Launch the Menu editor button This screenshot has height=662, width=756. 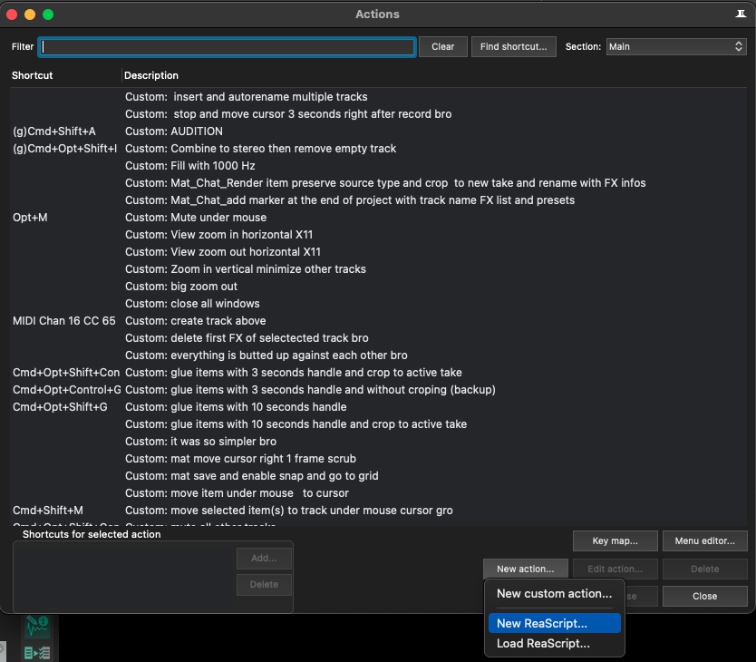click(704, 540)
